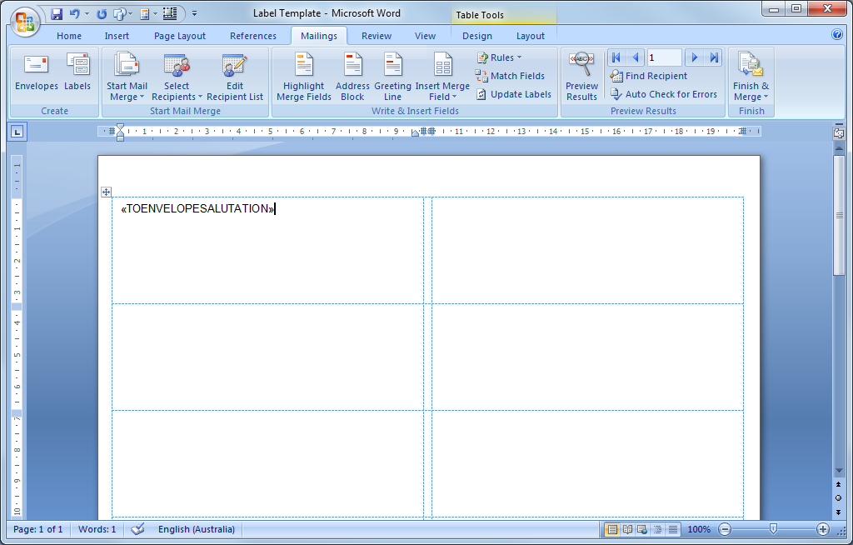Open the Page Layout tab
Screen dimensions: 853x545
pyautogui.click(x=180, y=36)
